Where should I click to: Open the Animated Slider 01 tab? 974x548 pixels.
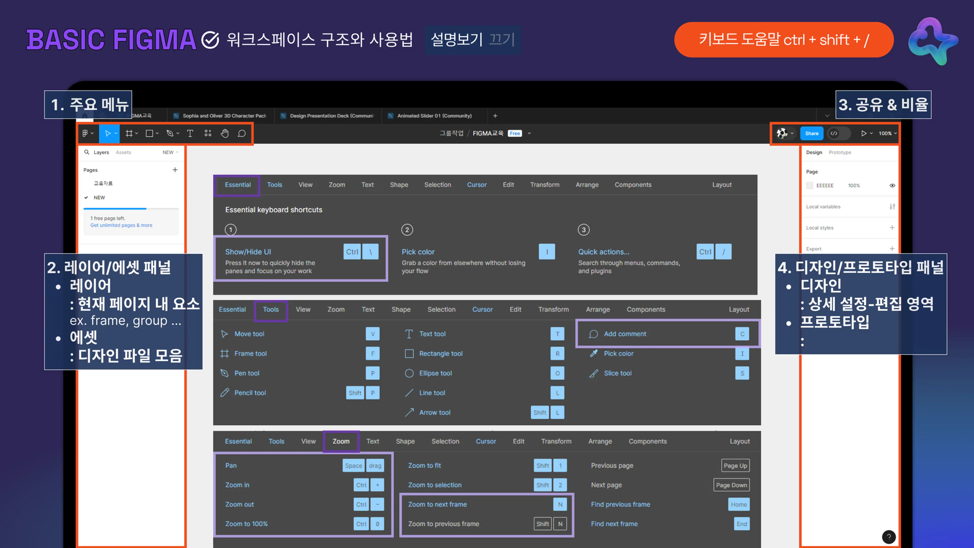tap(434, 116)
